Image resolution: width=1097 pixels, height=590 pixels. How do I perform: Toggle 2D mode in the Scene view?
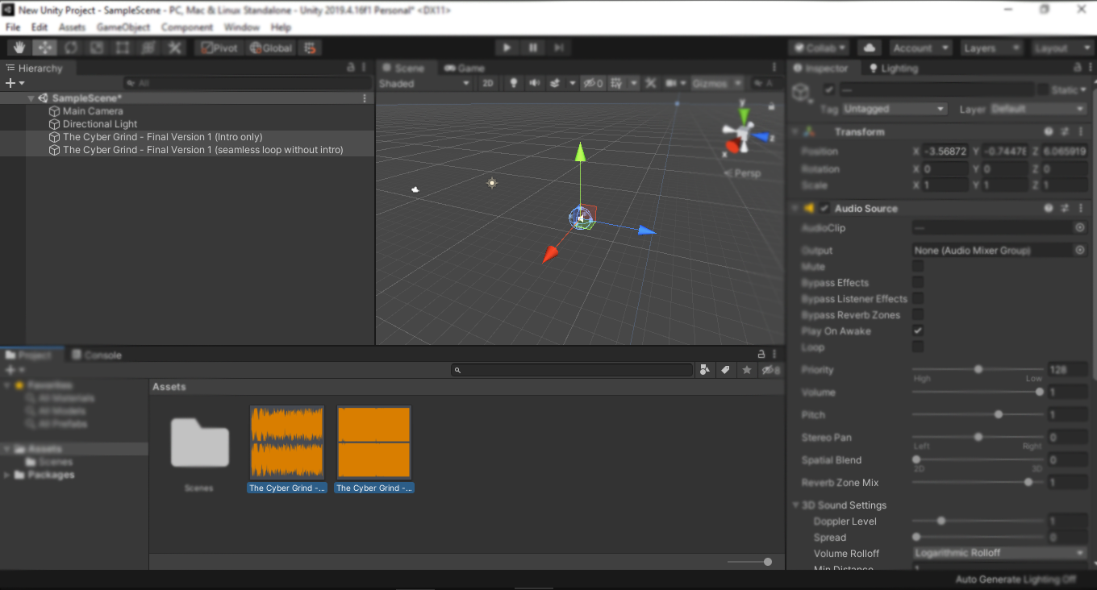point(488,83)
